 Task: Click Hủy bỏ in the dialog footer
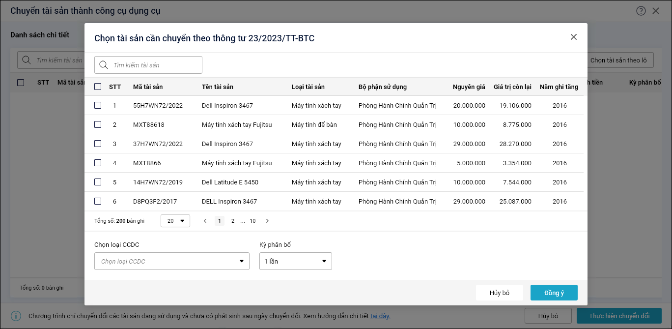click(x=499, y=293)
